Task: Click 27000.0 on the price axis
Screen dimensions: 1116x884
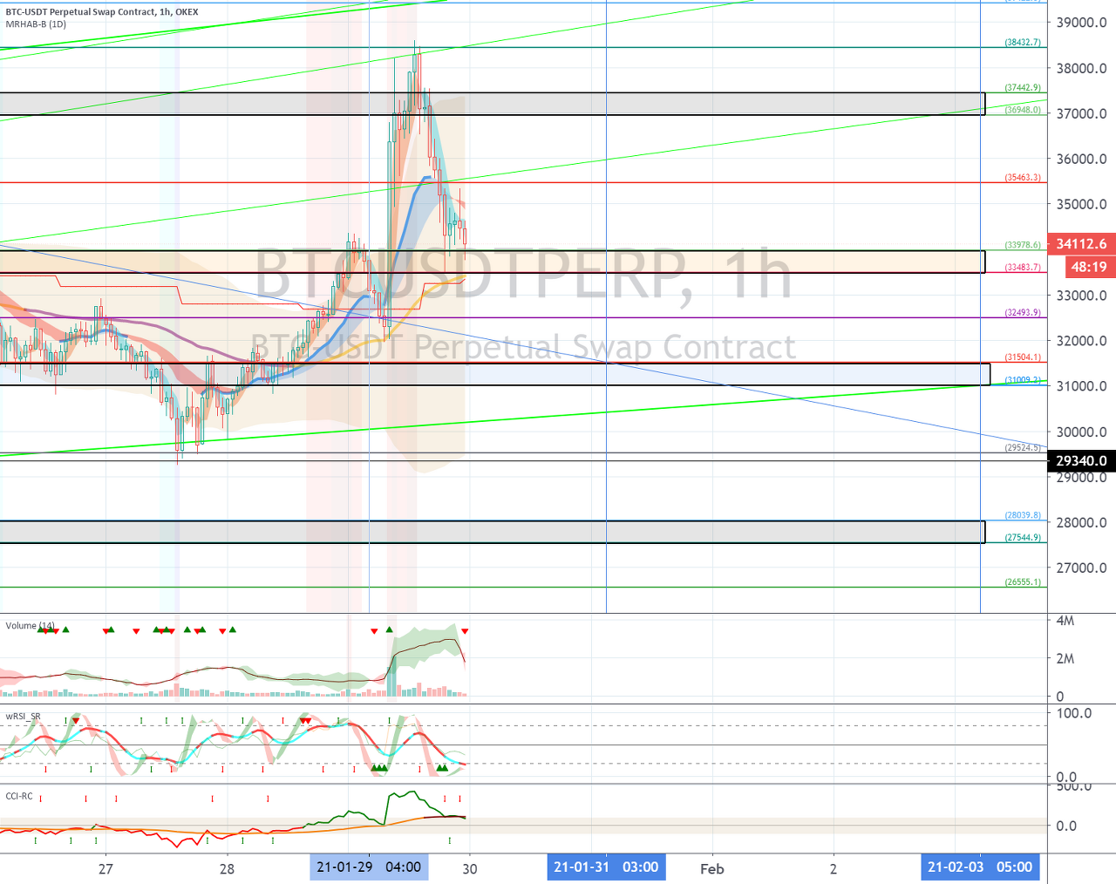Action: (1081, 568)
